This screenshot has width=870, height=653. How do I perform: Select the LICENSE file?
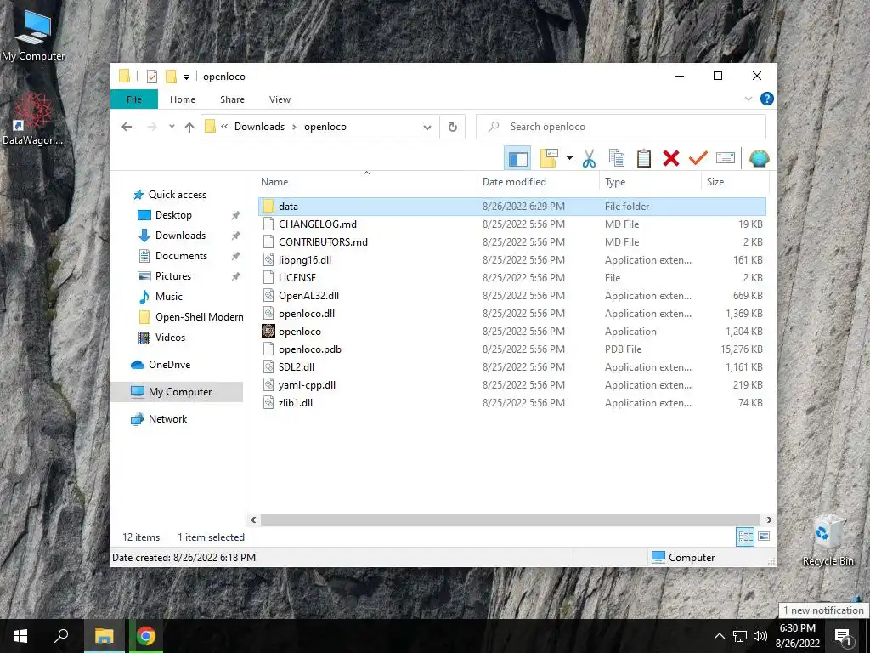point(512,278)
